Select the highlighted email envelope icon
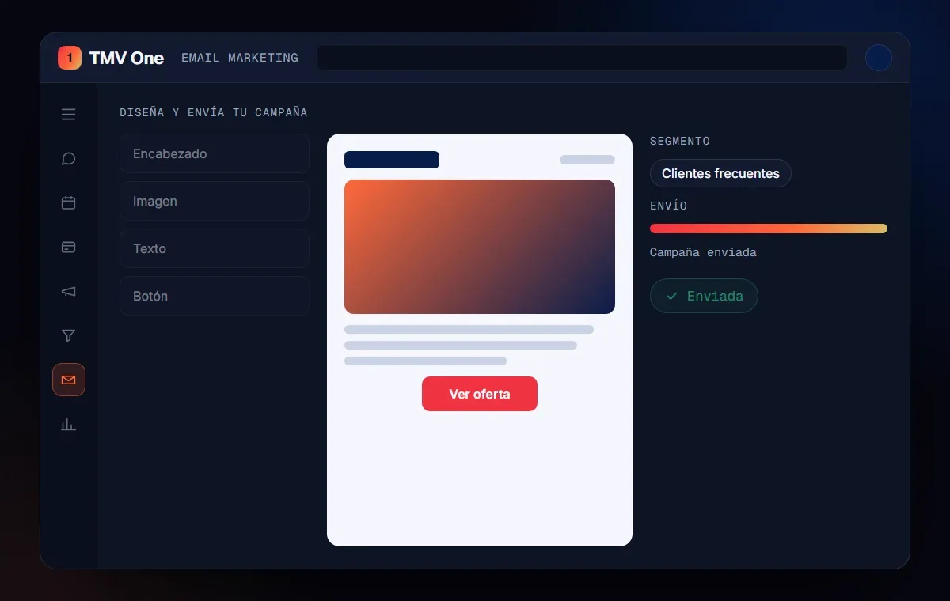 pos(69,380)
